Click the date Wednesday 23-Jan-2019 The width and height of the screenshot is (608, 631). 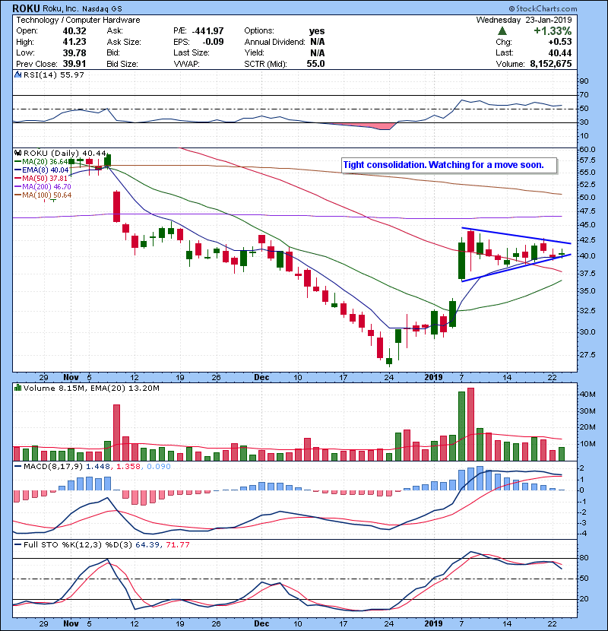(x=524, y=20)
